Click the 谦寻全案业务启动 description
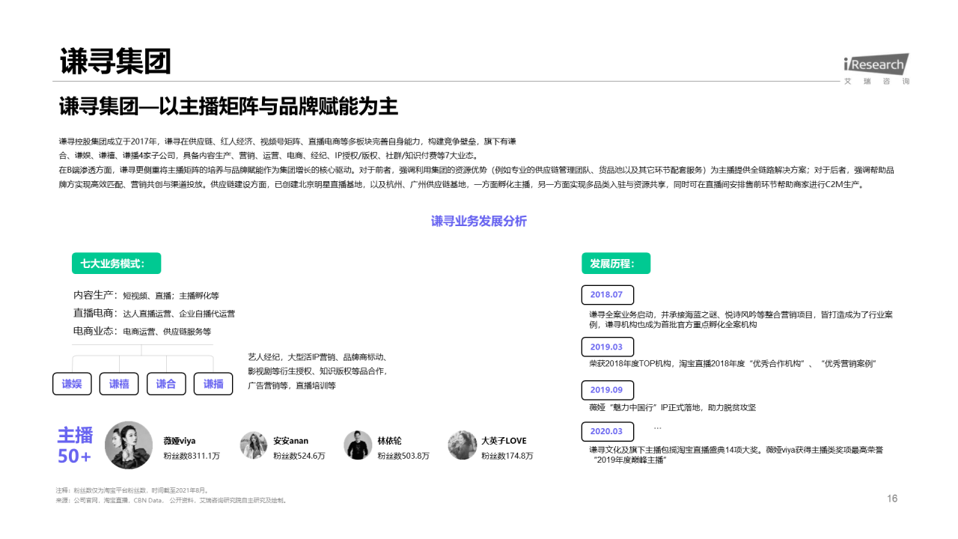This screenshot has height=539, width=958. click(x=741, y=320)
